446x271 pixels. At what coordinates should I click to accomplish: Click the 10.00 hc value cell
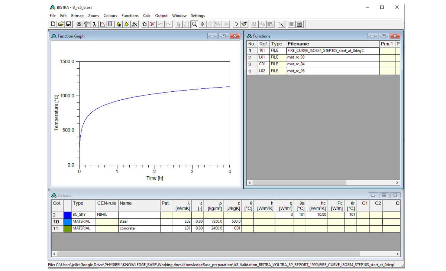click(317, 215)
